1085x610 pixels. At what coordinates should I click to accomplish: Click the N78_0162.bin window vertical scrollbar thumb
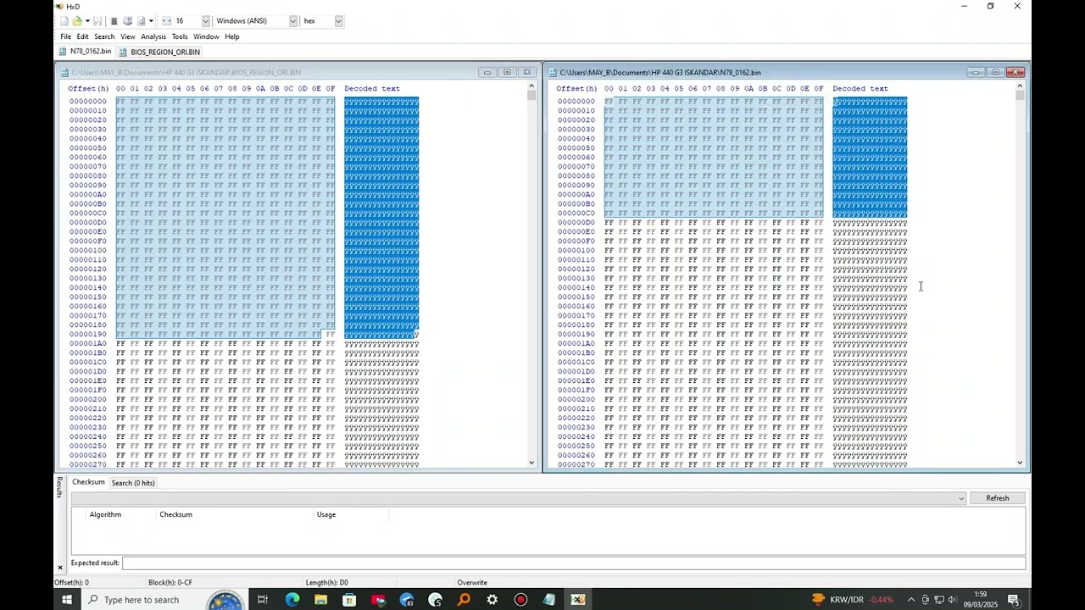click(x=1020, y=95)
